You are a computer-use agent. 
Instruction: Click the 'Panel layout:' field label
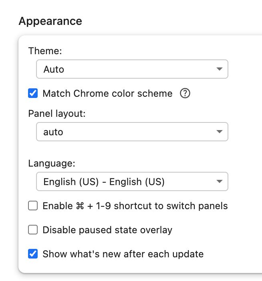57,114
